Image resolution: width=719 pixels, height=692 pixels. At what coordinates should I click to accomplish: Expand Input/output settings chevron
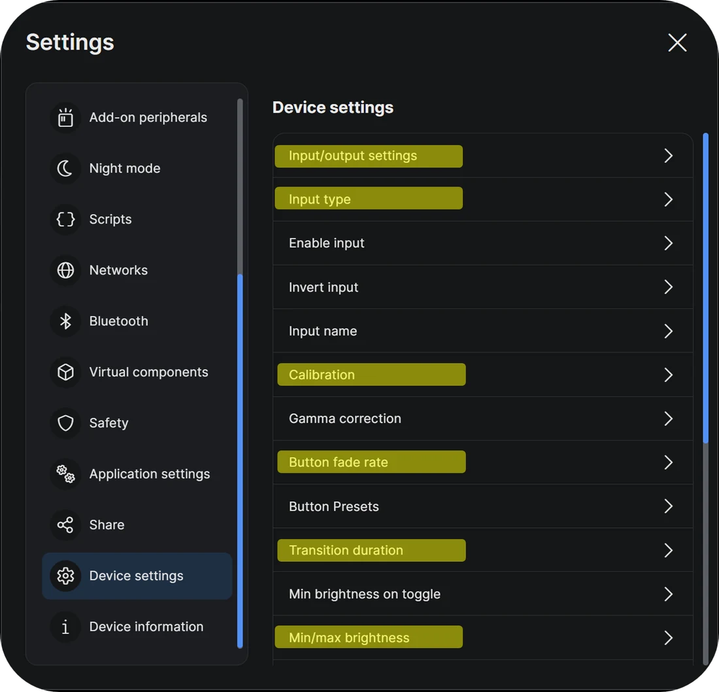point(669,156)
